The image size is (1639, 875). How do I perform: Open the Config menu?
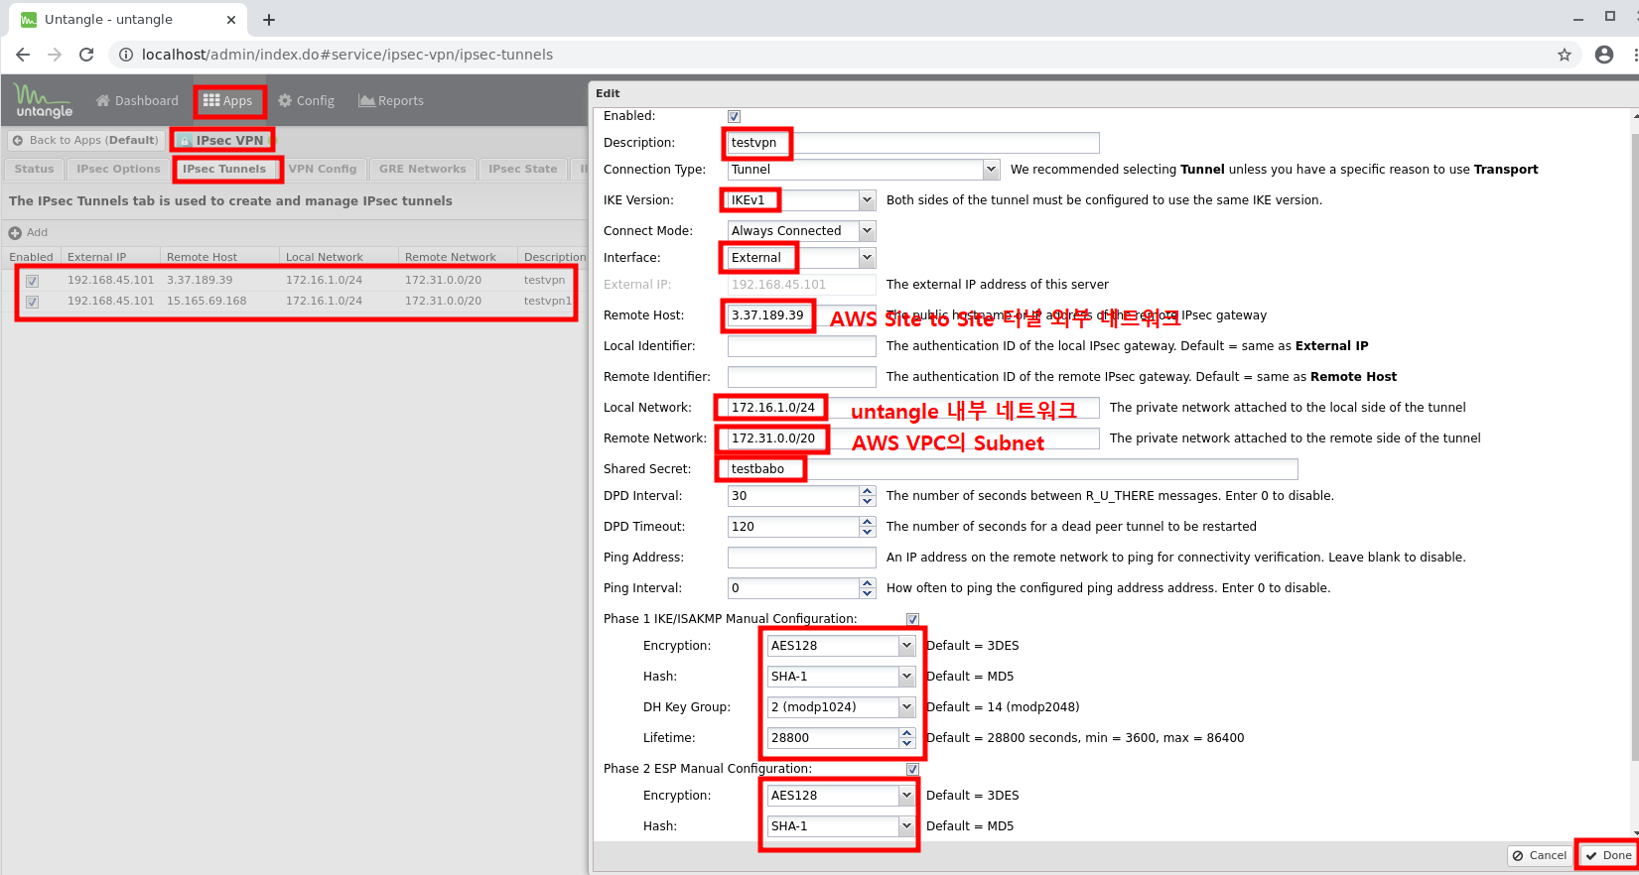point(306,100)
